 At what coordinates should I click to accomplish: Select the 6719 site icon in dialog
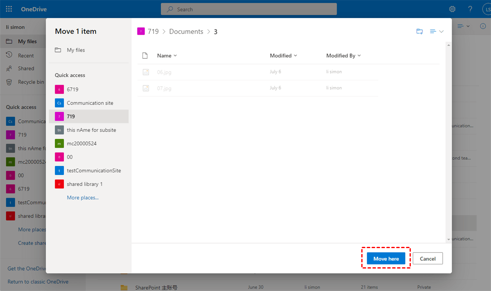click(x=59, y=90)
